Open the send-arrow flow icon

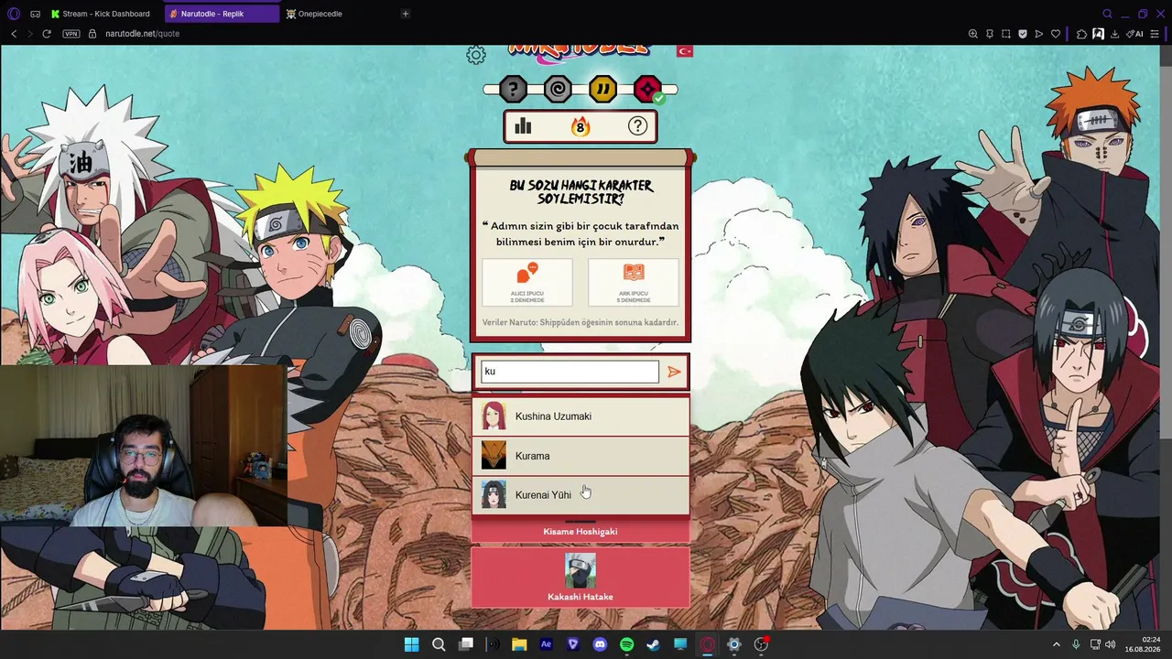(x=1039, y=34)
